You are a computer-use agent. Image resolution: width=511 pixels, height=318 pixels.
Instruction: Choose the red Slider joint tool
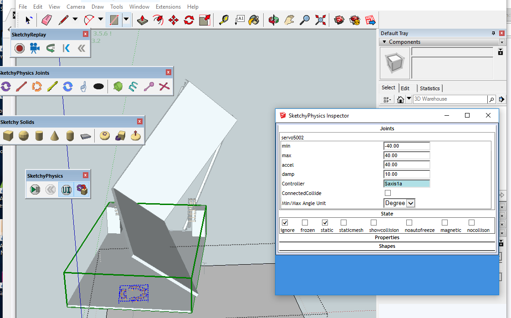pyautogui.click(x=21, y=87)
